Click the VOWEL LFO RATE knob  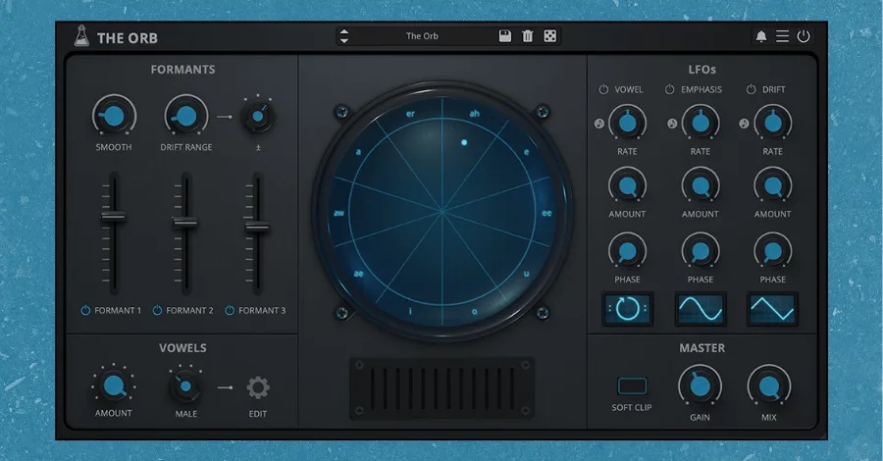(x=627, y=123)
